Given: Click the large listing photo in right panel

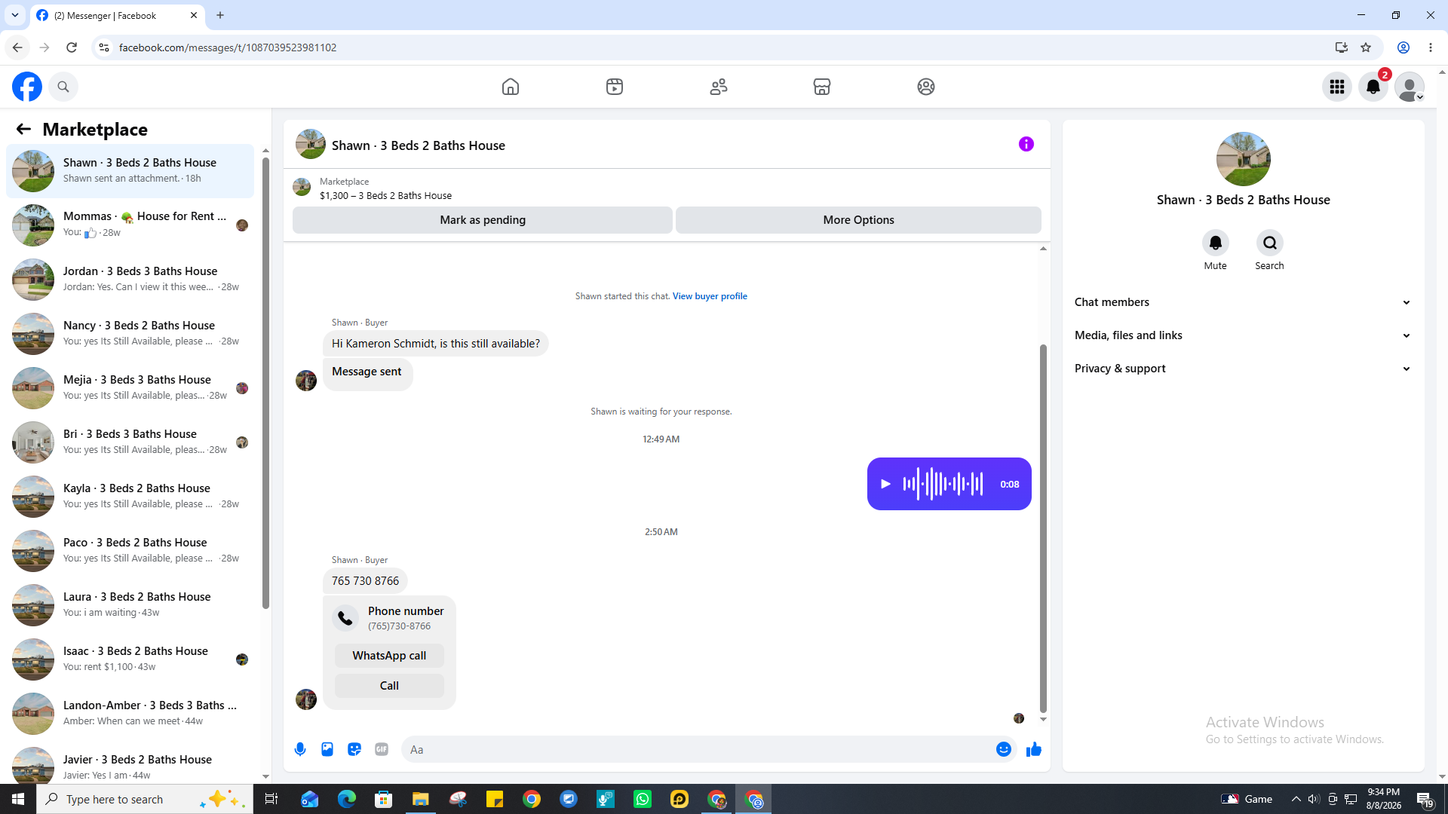Looking at the screenshot, I should [x=1243, y=159].
